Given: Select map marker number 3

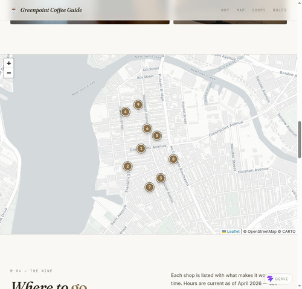Looking at the screenshot, I should [161, 178].
